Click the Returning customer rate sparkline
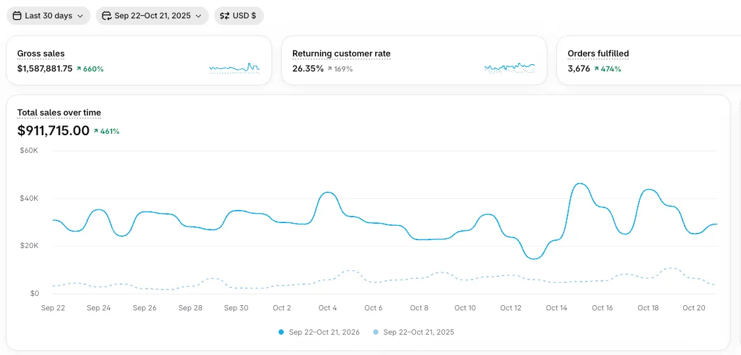The height and width of the screenshot is (355, 741). click(510, 68)
